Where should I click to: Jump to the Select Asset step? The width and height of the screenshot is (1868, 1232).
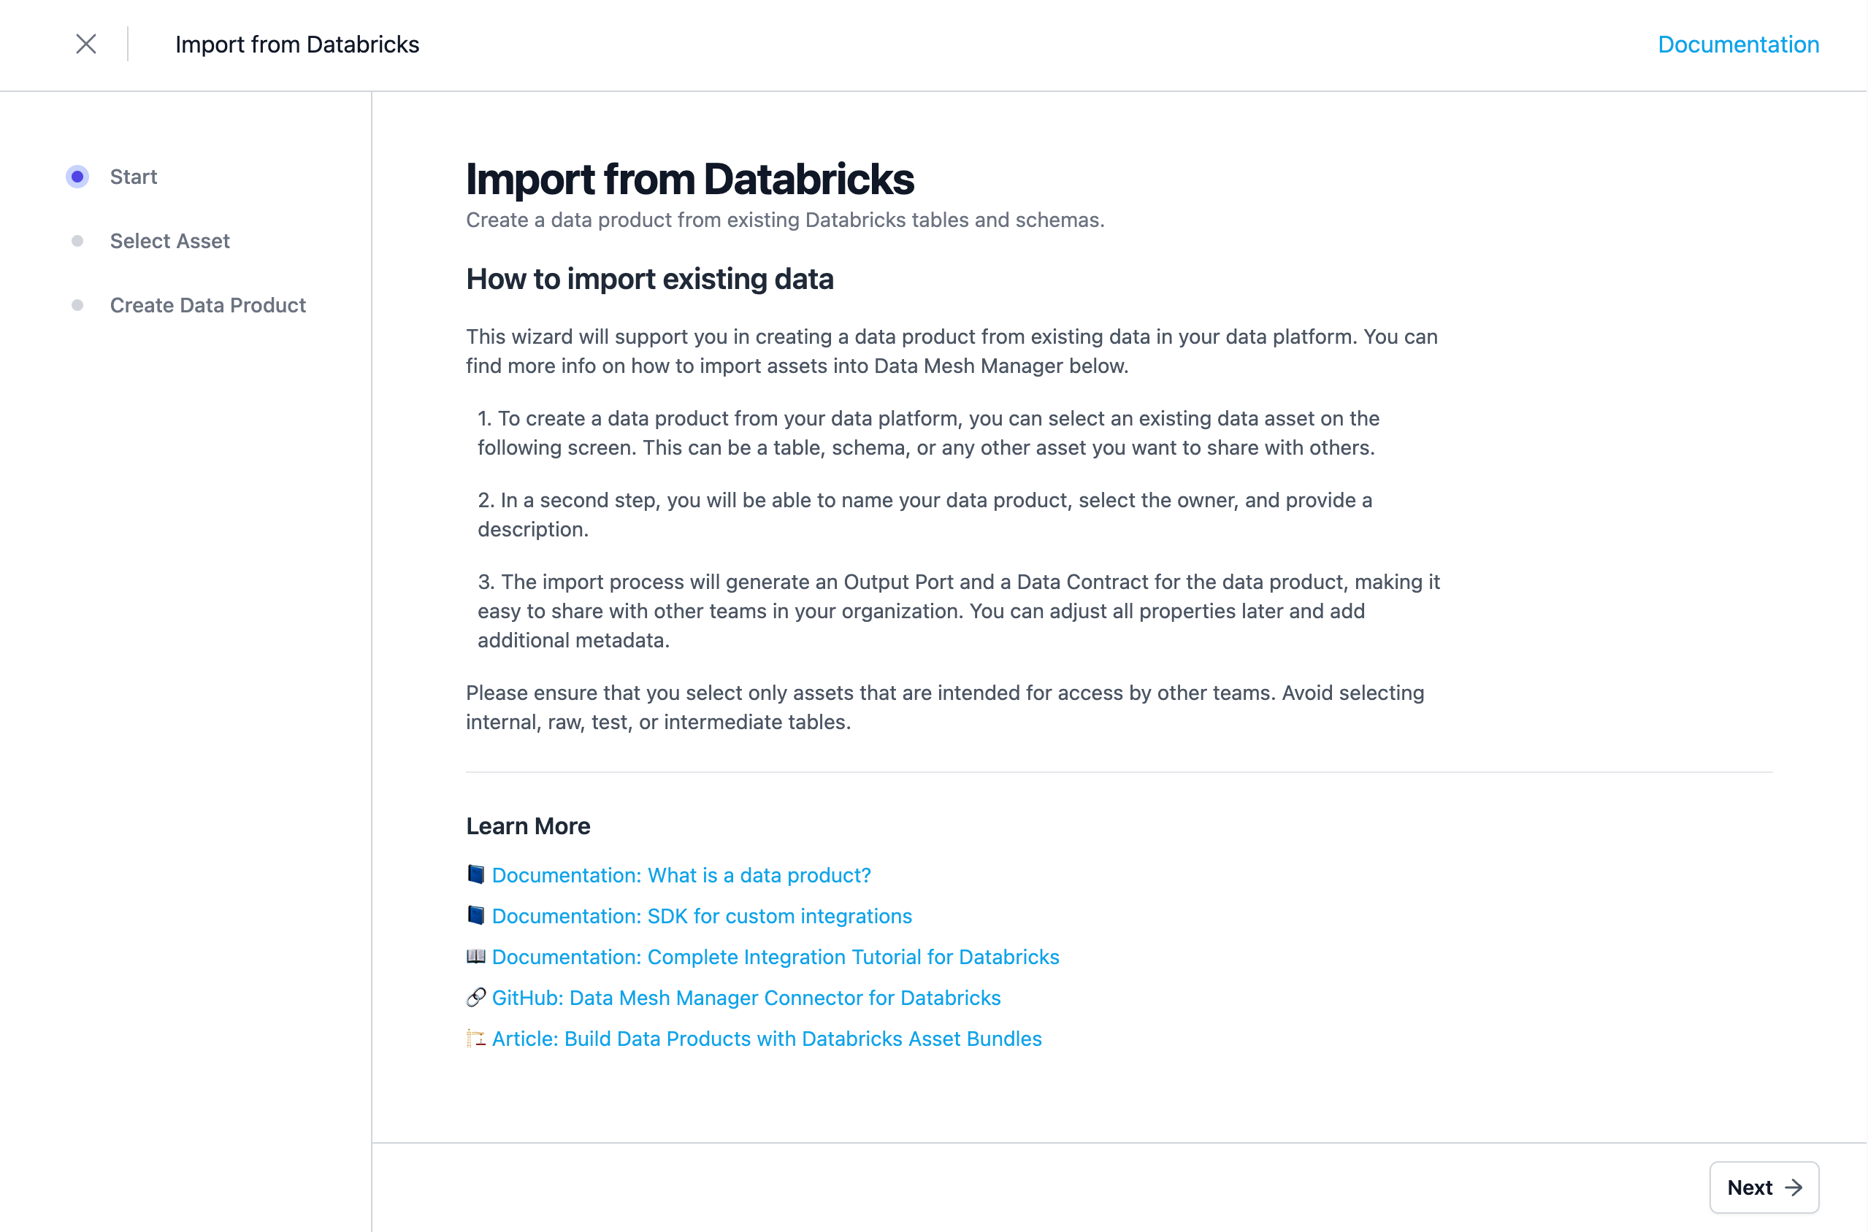coord(170,241)
